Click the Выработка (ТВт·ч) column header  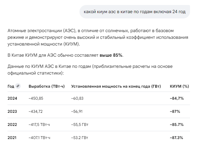(46, 86)
